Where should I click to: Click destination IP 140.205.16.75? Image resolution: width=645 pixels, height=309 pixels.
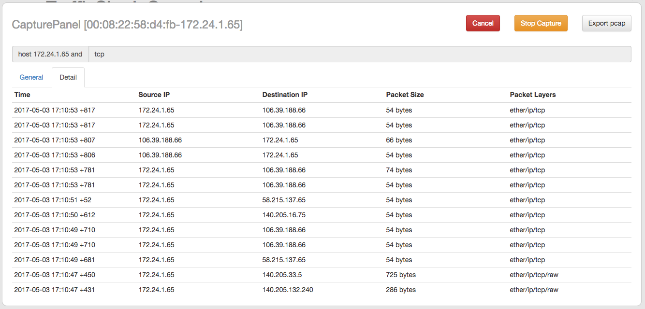284,215
